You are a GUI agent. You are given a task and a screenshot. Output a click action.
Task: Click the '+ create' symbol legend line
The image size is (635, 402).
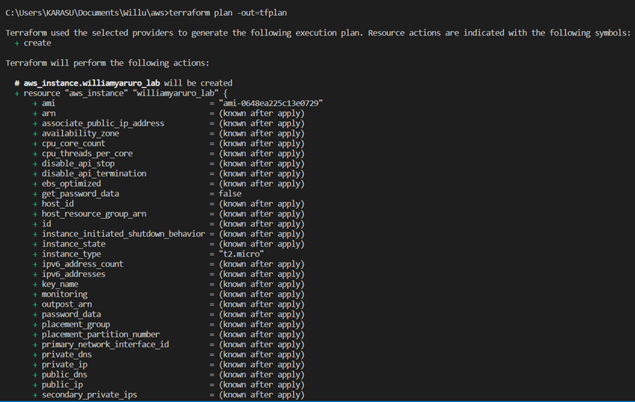point(33,43)
